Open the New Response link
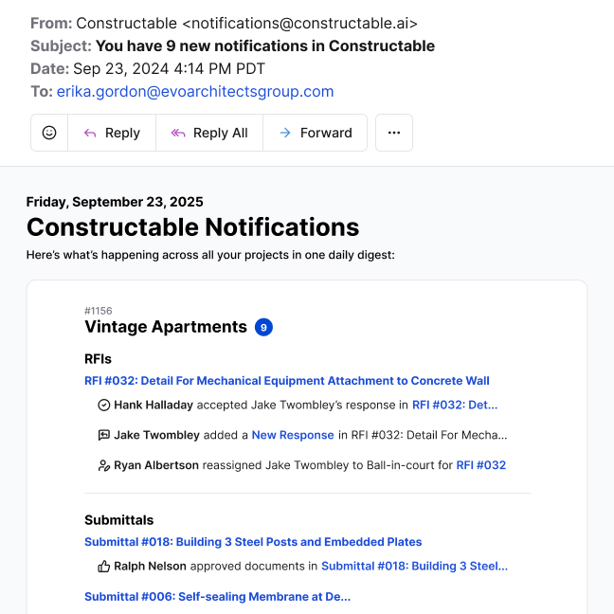614x614 pixels. [x=293, y=435]
